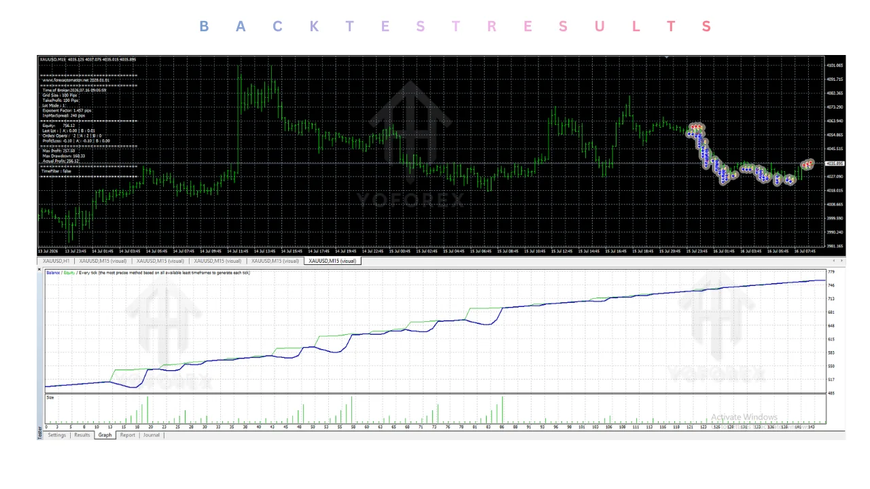Image resolution: width=870 pixels, height=489 pixels.
Task: Click 'Max Drawdown: 160.33' text
Action: (64, 156)
